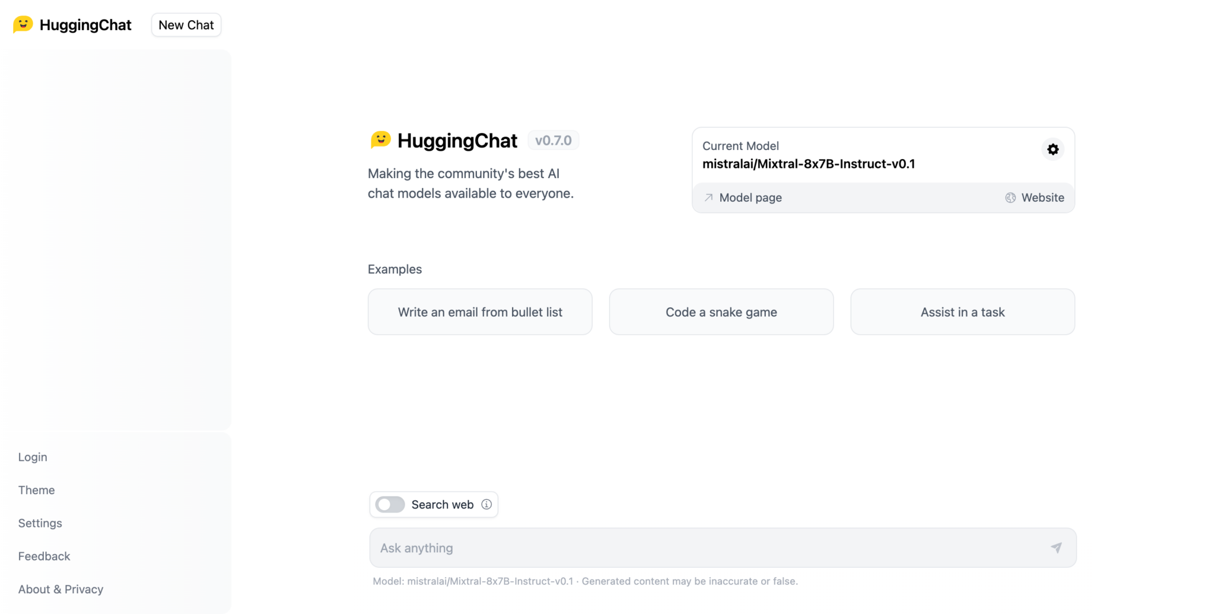This screenshot has width=1215, height=614.
Task: Open model settings via the gear icon
Action: click(x=1052, y=149)
